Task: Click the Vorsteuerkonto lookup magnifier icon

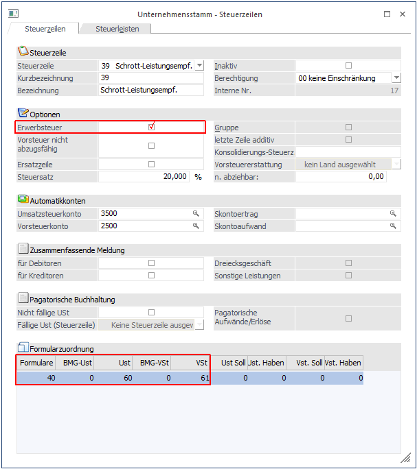Action: click(196, 226)
